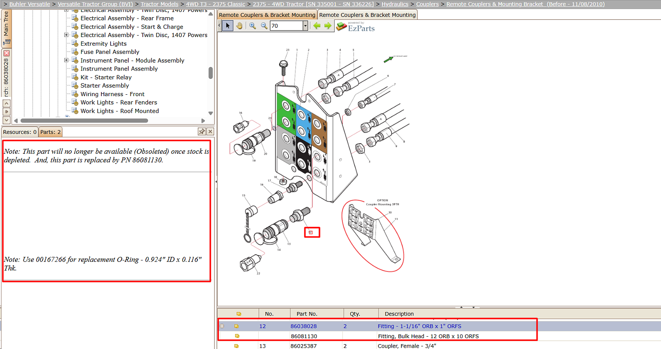Select part number 86081130 cell
661x349 pixels.
tap(304, 336)
